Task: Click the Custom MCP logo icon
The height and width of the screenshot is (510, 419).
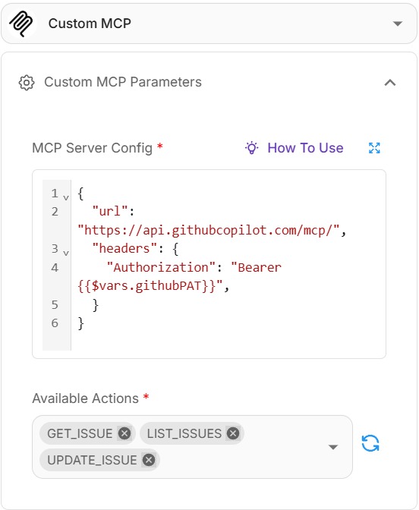Action: 21,24
